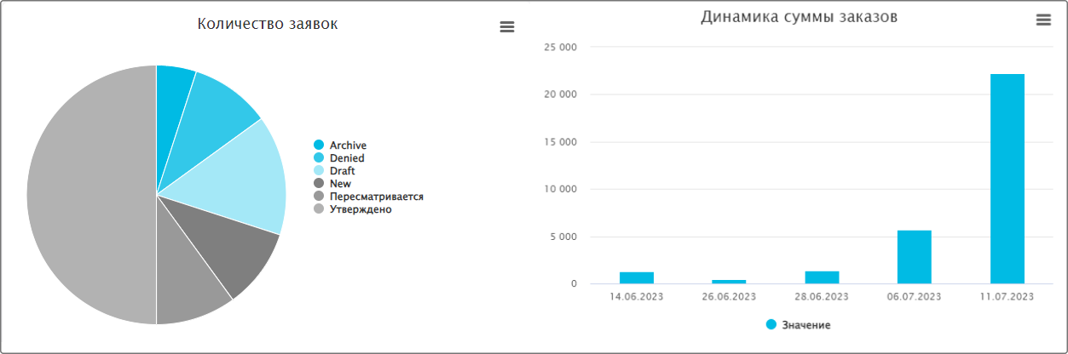Screen dimensions: 1068x354
Task: Click the 11.07.2023 bar
Action: click(x=1007, y=179)
